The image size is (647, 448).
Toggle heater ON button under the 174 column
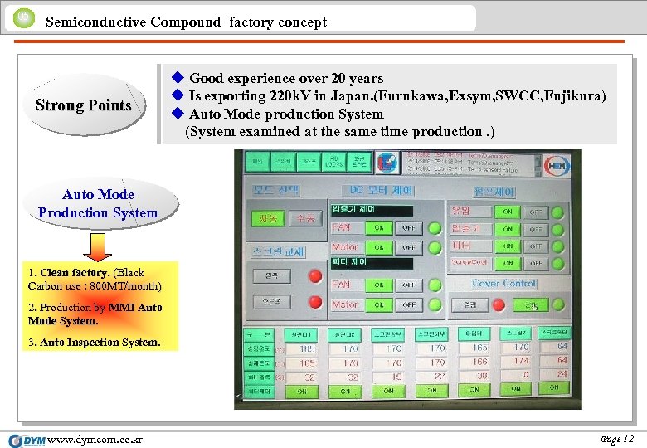coord(516,388)
